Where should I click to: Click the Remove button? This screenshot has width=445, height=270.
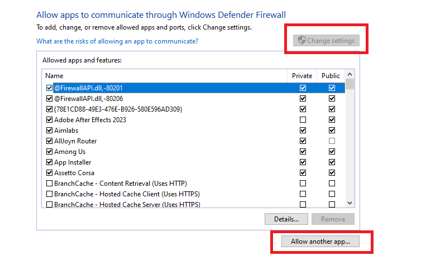pyautogui.click(x=333, y=219)
